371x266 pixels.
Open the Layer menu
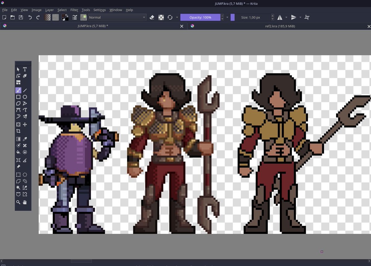point(49,10)
